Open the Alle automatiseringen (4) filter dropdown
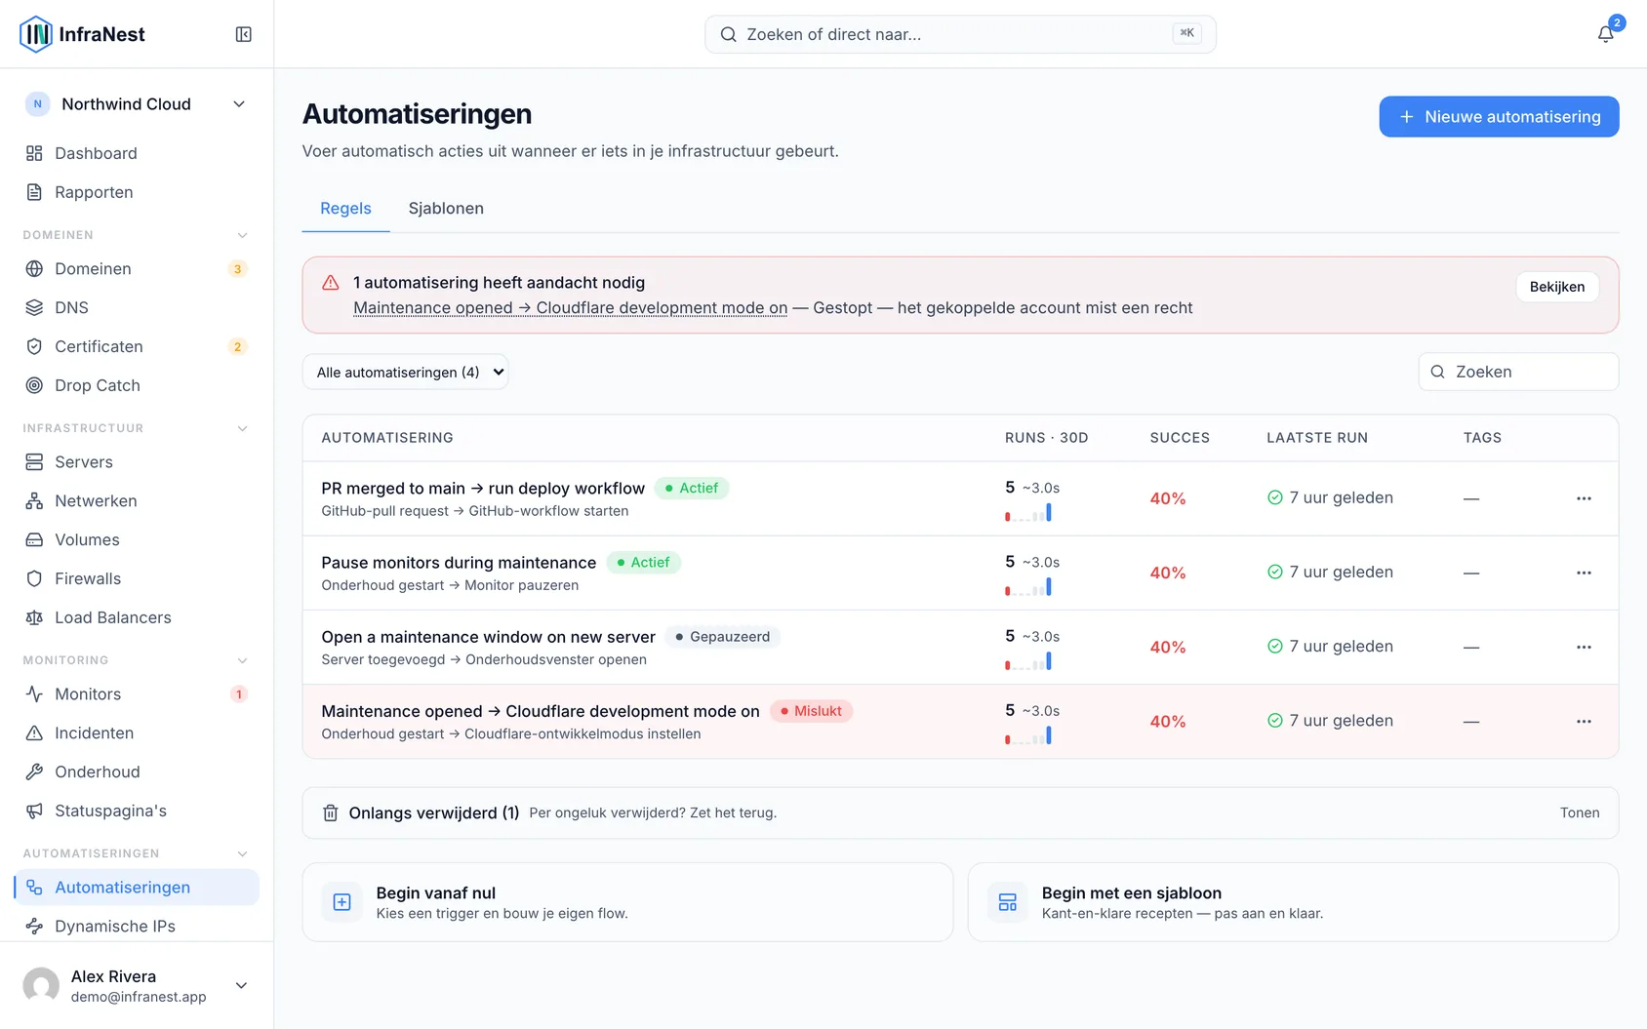 [405, 372]
